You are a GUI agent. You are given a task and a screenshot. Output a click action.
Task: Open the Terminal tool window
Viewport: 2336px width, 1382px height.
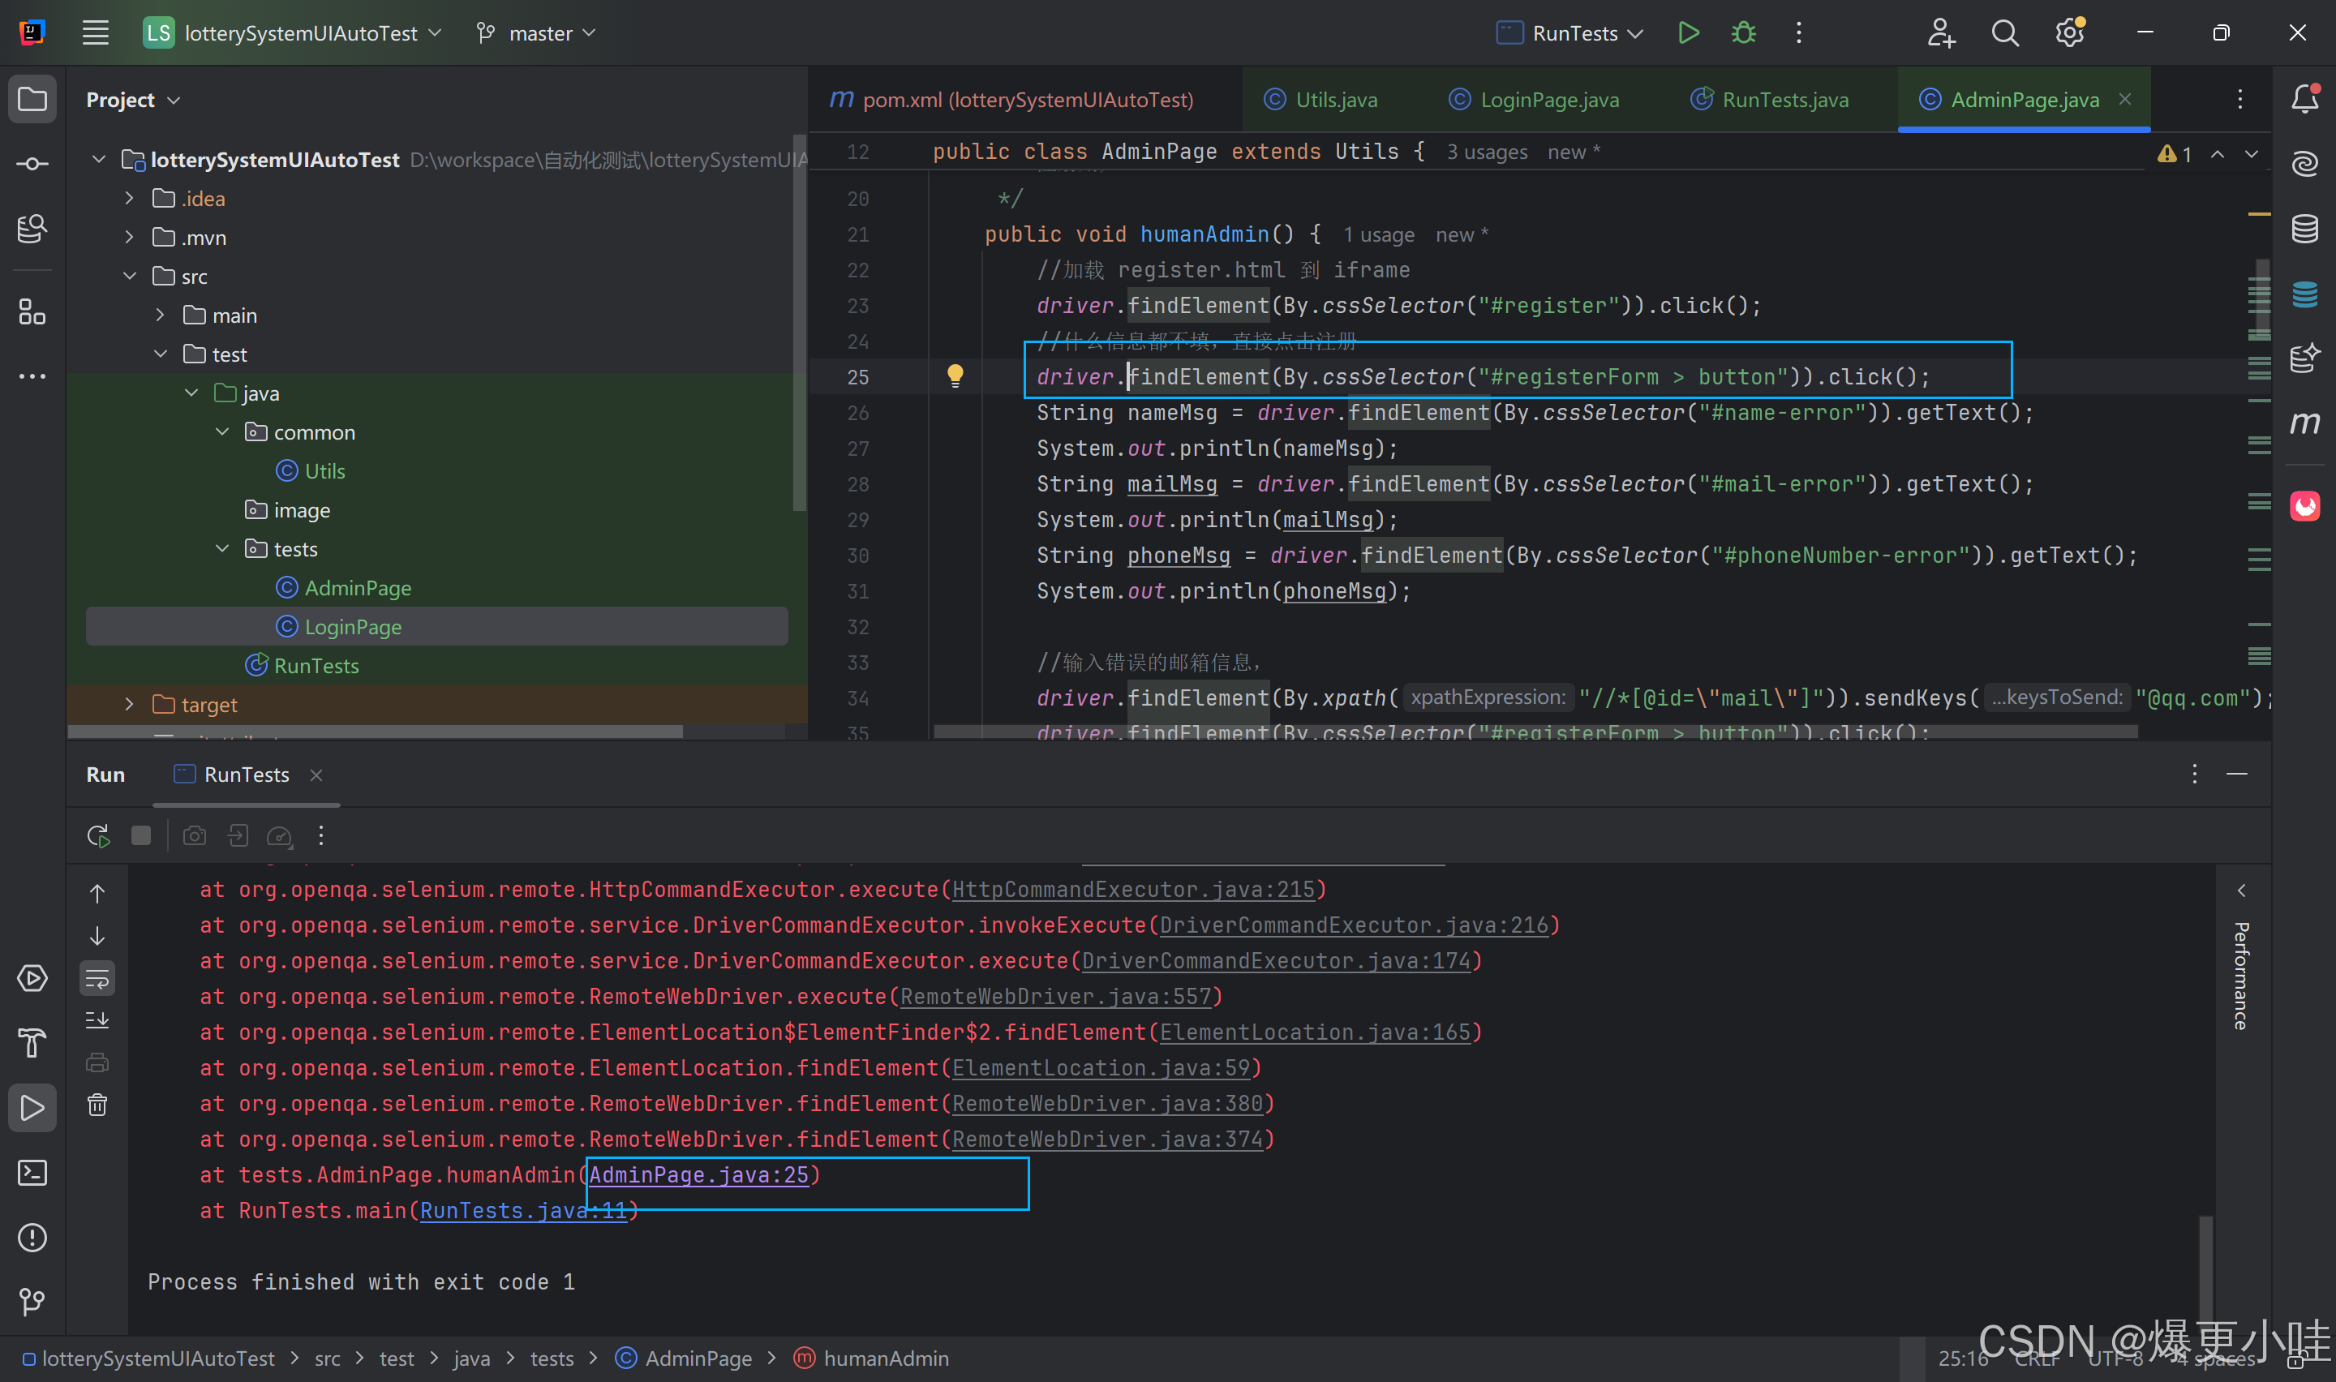(32, 1173)
